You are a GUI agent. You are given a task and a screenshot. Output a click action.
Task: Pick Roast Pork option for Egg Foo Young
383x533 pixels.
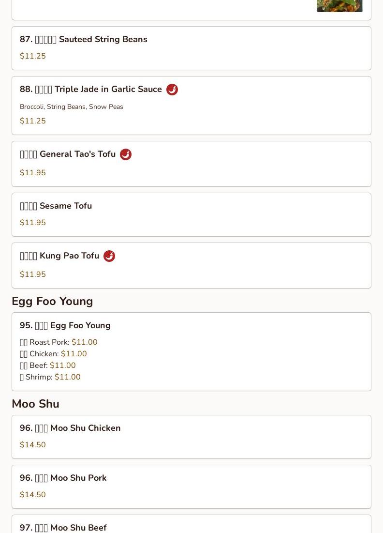pyautogui.click(x=59, y=342)
